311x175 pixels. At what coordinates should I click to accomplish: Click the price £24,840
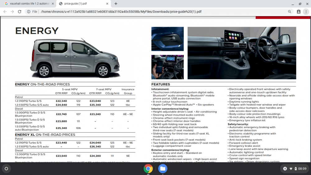point(61,105)
